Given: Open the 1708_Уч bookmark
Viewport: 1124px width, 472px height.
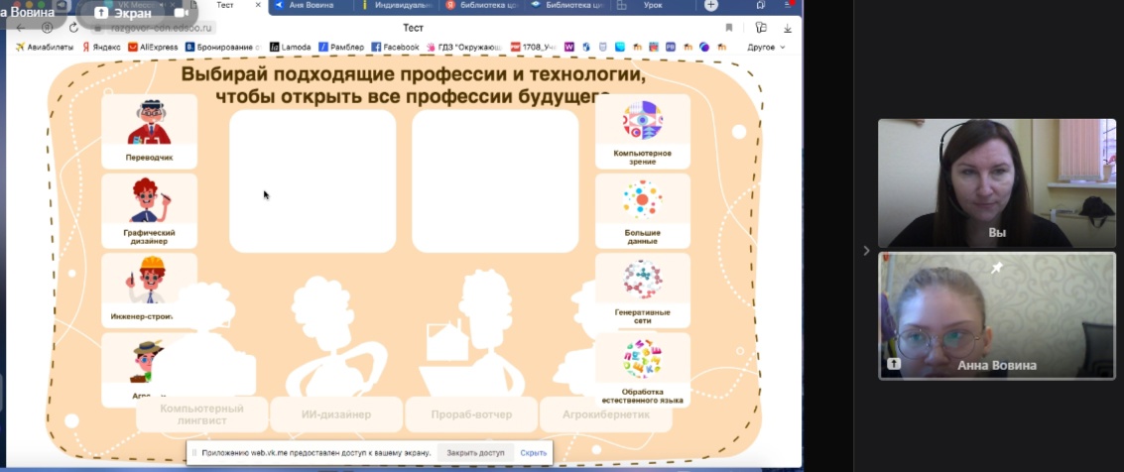Looking at the screenshot, I should [533, 48].
